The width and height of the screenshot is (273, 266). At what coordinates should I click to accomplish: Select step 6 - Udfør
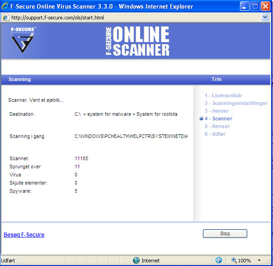coord(215,134)
